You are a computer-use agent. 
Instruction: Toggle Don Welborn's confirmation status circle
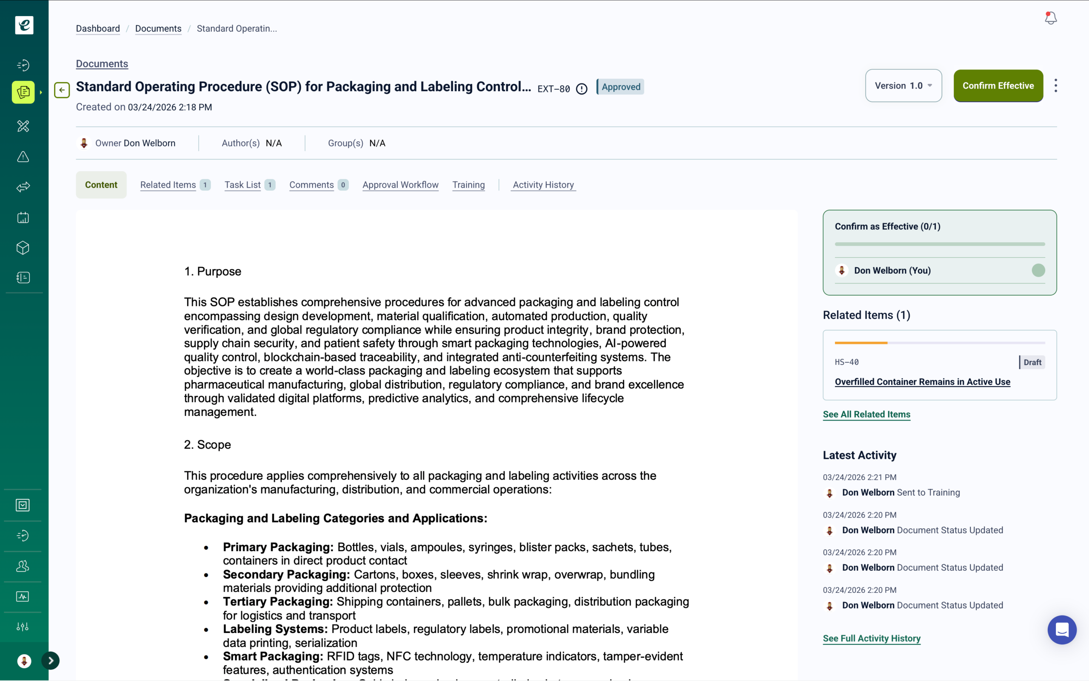[1038, 270]
